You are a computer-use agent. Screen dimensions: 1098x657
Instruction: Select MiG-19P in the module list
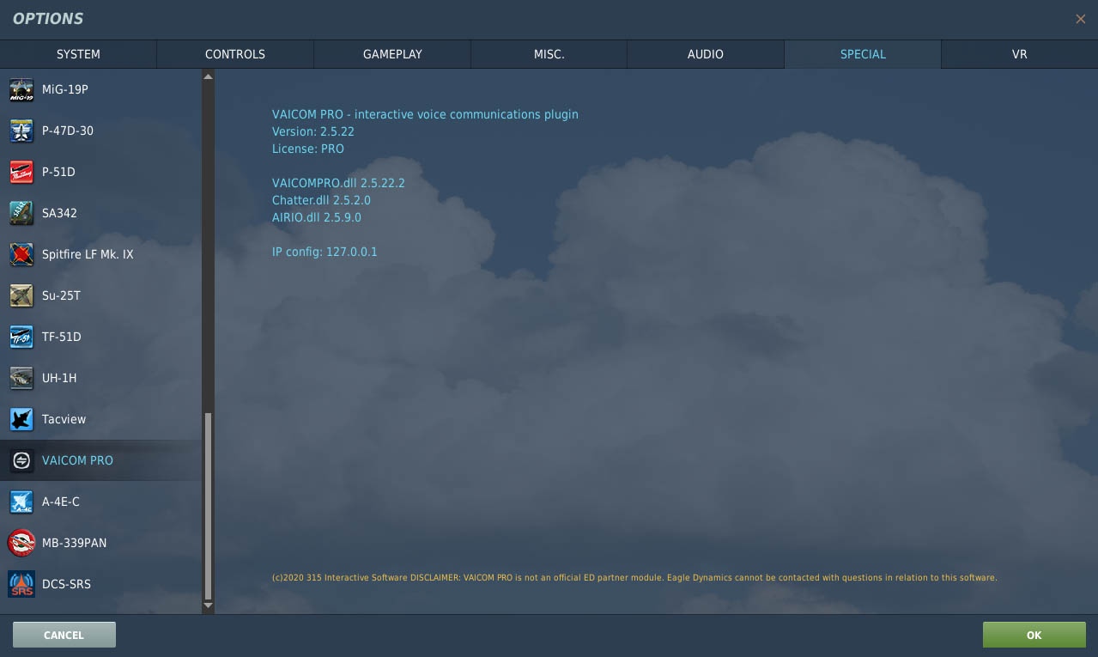click(x=101, y=89)
